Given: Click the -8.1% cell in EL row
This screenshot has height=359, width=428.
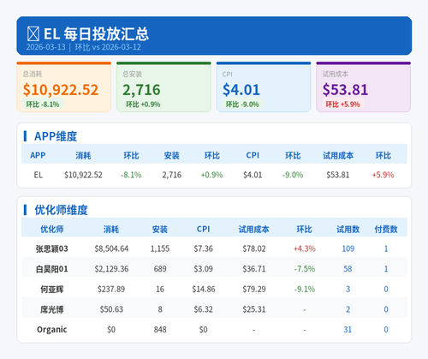Looking at the screenshot, I should [131, 175].
